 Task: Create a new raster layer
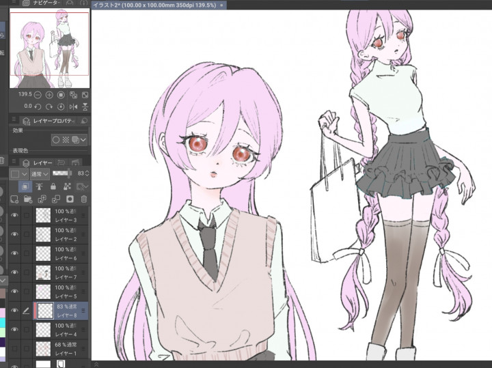coord(14,199)
